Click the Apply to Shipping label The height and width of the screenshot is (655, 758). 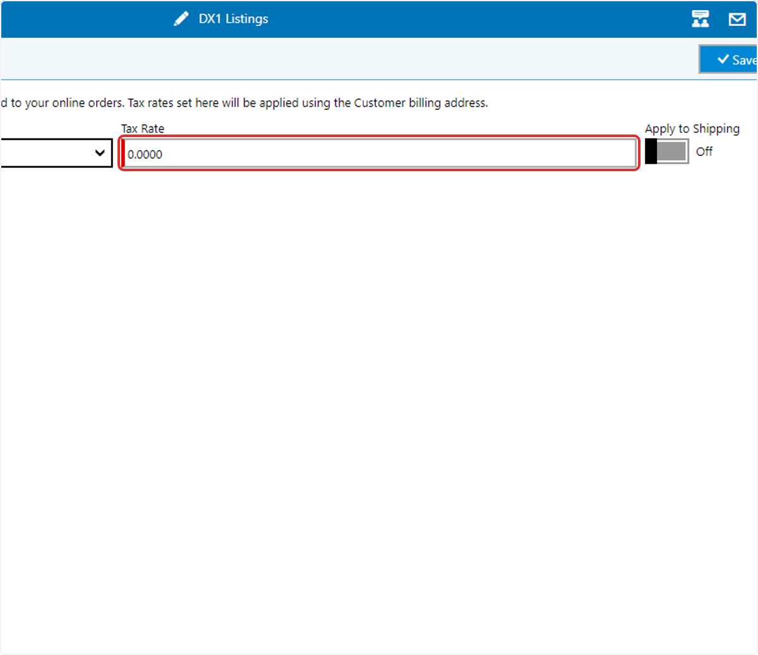click(692, 129)
